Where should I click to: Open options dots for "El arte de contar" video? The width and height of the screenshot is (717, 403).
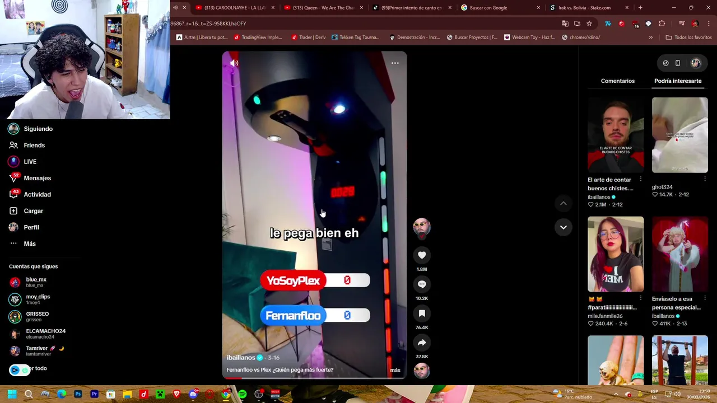coord(641,180)
